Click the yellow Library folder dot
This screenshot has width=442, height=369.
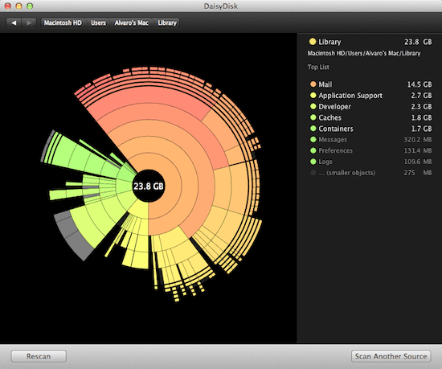(x=313, y=42)
